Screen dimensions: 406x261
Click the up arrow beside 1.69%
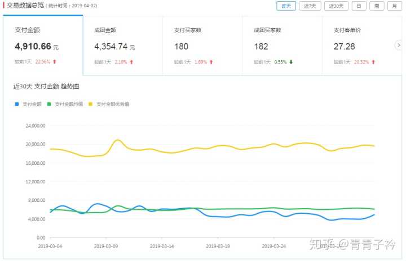tap(211, 62)
